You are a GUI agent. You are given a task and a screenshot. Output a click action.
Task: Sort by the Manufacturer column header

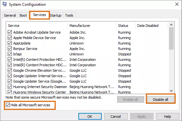pyautogui.click(x=92, y=26)
